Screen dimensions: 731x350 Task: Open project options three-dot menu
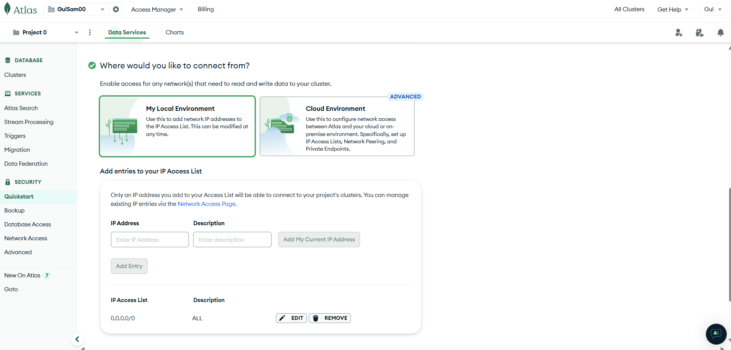[x=90, y=32]
